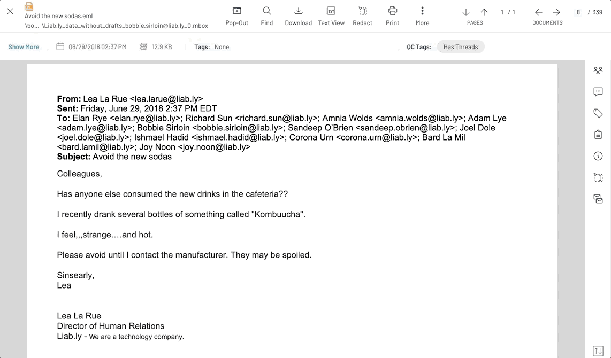Click the file size 12.9 KB
This screenshot has width=611, height=358.
pyautogui.click(x=162, y=47)
